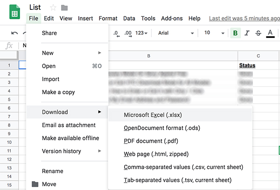Open the Google Sheets home icon
Viewport: 280px width, 190px height.
click(14, 12)
